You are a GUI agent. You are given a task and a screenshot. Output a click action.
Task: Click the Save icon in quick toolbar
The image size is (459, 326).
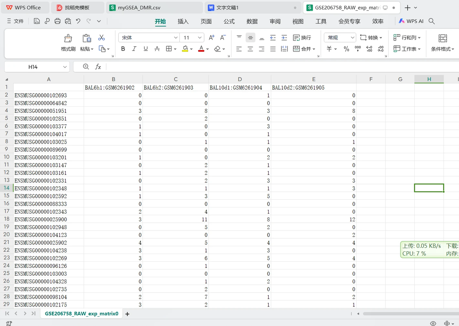pyautogui.click(x=37, y=21)
